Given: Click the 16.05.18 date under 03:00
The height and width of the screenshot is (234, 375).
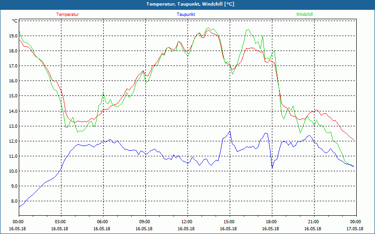Looking at the screenshot, I should tap(60, 229).
